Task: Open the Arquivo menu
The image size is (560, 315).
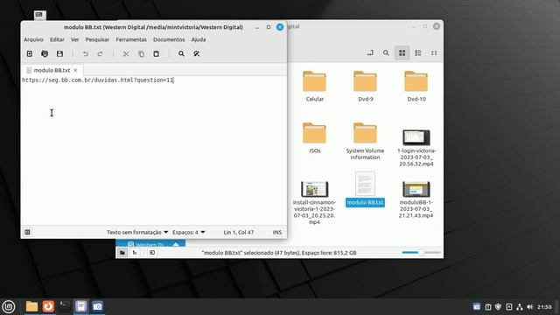Action: click(x=33, y=39)
